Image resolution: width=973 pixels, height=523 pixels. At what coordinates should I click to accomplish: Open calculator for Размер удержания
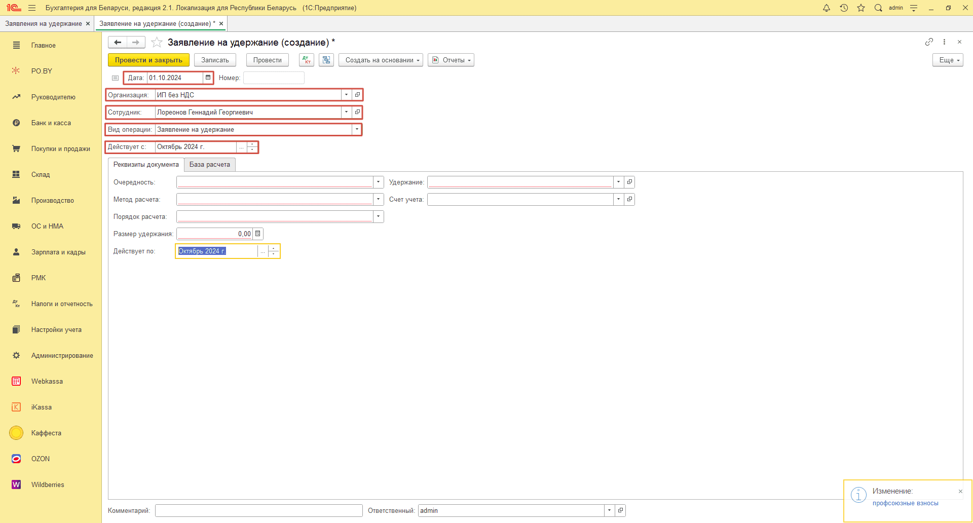pyautogui.click(x=257, y=234)
